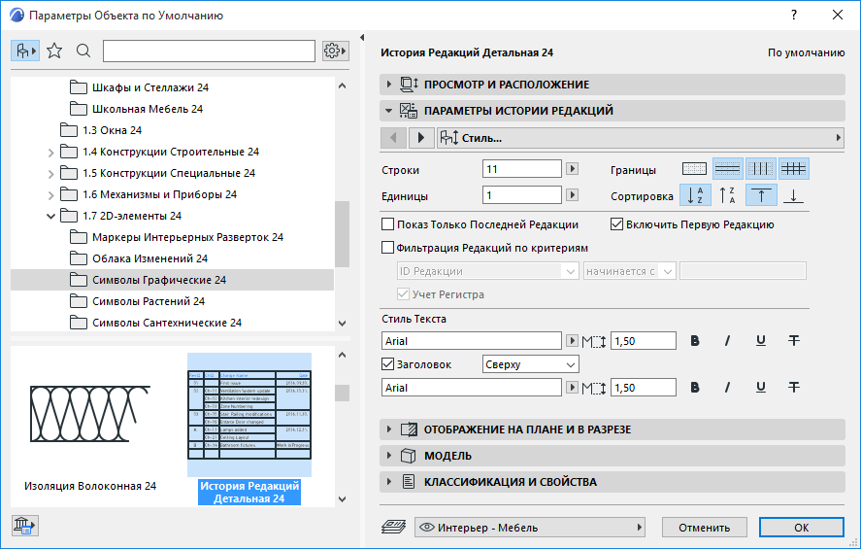This screenshot has width=861, height=549.
Task: Open the Стиль... page selector menu
Action: (641, 138)
